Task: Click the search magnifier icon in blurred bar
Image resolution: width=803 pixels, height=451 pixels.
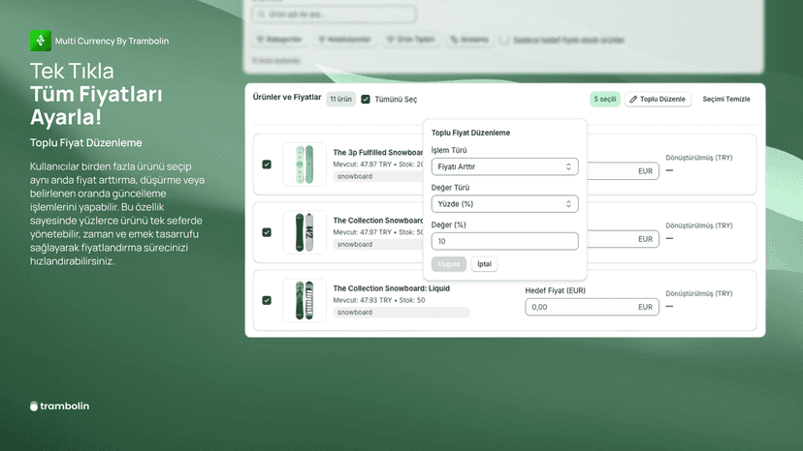Action: (x=261, y=15)
